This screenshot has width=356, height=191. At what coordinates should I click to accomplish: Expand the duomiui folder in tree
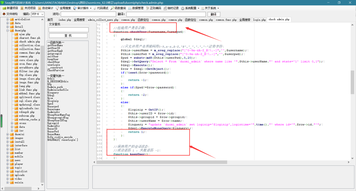pyautogui.click(x=8, y=134)
